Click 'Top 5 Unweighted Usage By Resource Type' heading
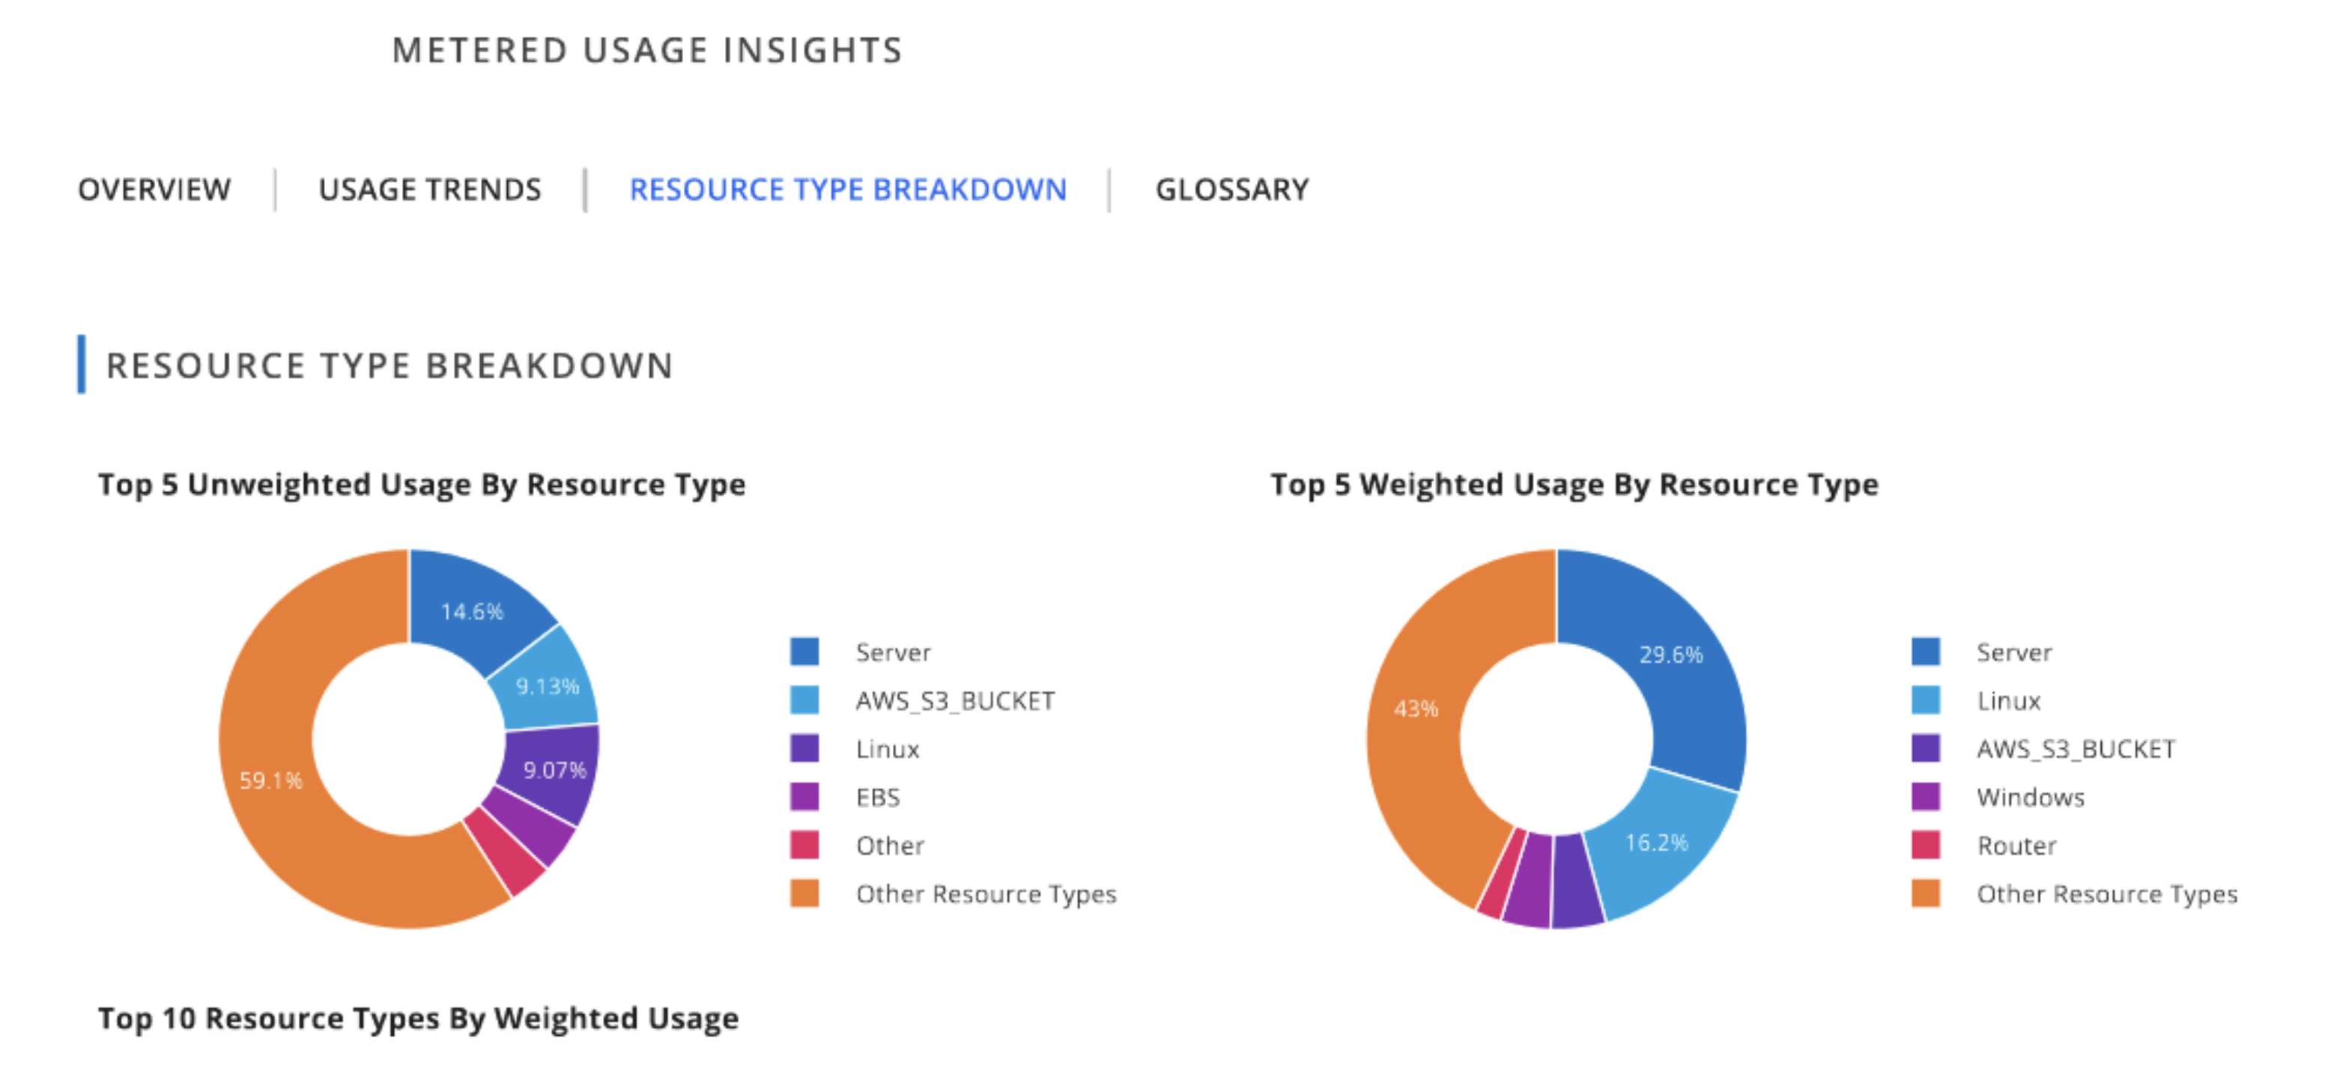 tap(422, 485)
